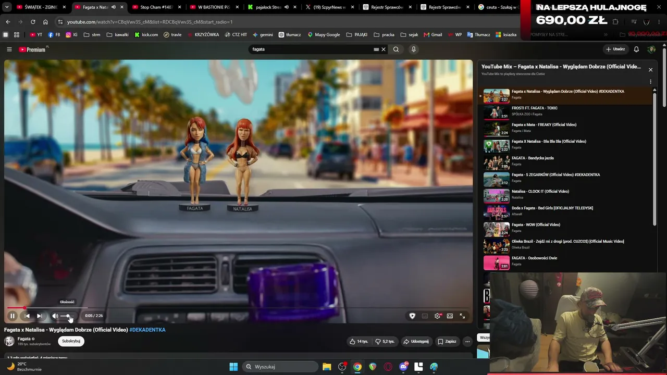This screenshot has height=375, width=667.
Task: Open the Windows Start menu
Action: [x=233, y=367]
